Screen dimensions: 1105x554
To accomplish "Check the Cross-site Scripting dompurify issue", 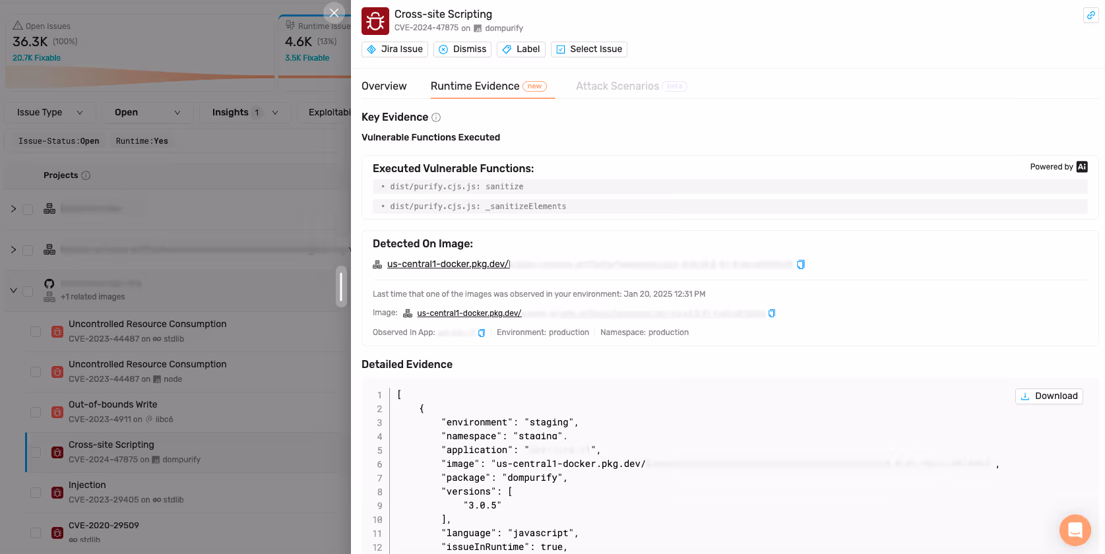I will point(36,452).
